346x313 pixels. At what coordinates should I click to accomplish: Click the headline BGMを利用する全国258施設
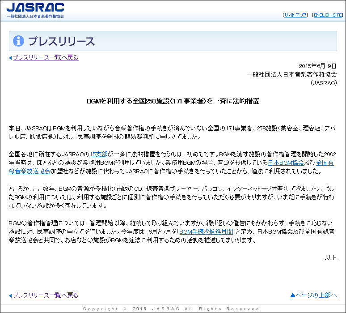click(173, 101)
